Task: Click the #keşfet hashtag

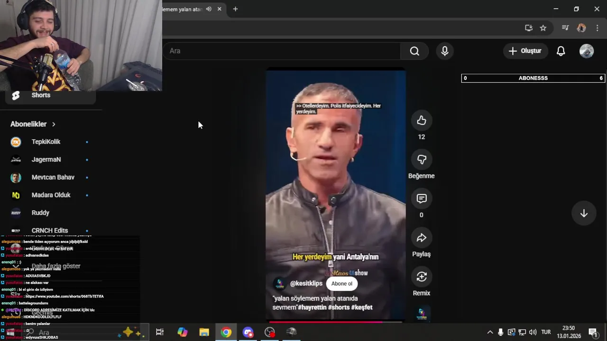Action: coord(362,307)
